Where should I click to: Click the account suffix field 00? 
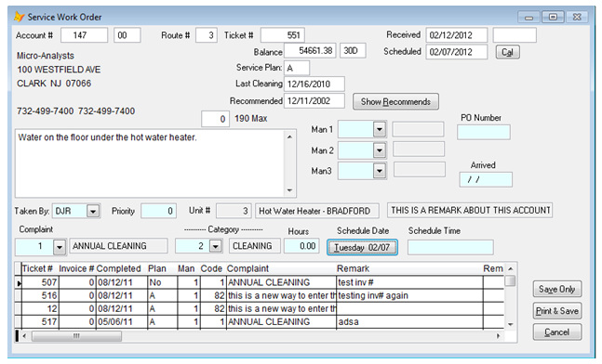[x=127, y=35]
